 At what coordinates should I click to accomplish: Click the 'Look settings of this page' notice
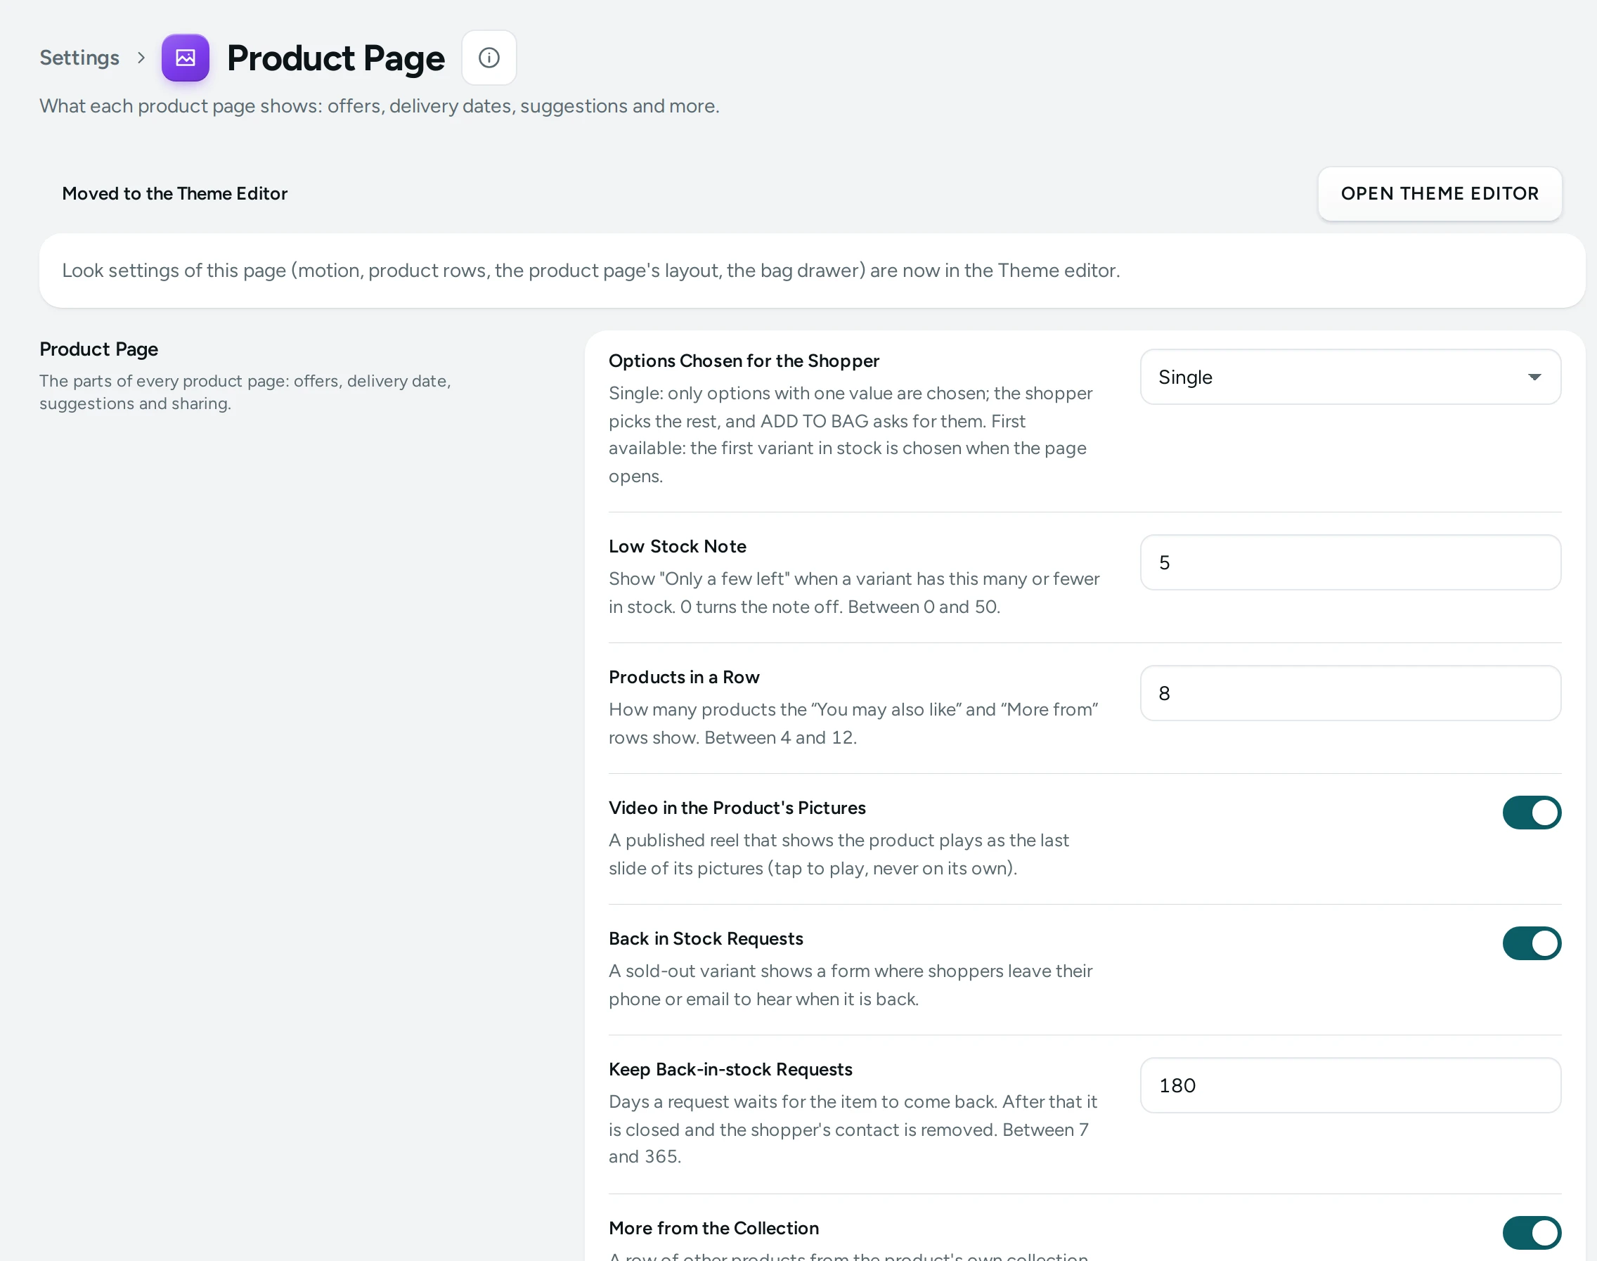(x=812, y=270)
